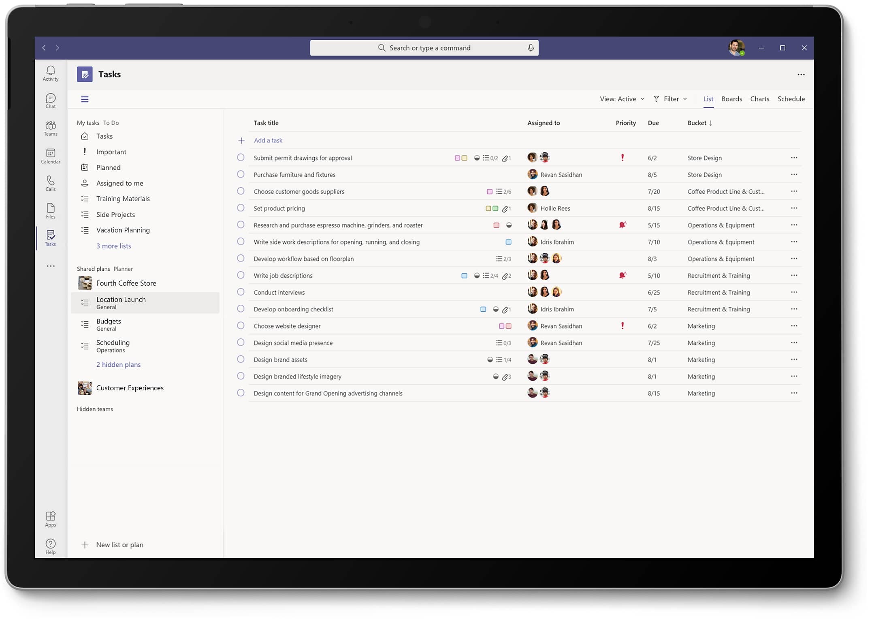Mark 'Purchase furniture and fixtures' complete
This screenshot has height=623, width=872.
(x=241, y=174)
